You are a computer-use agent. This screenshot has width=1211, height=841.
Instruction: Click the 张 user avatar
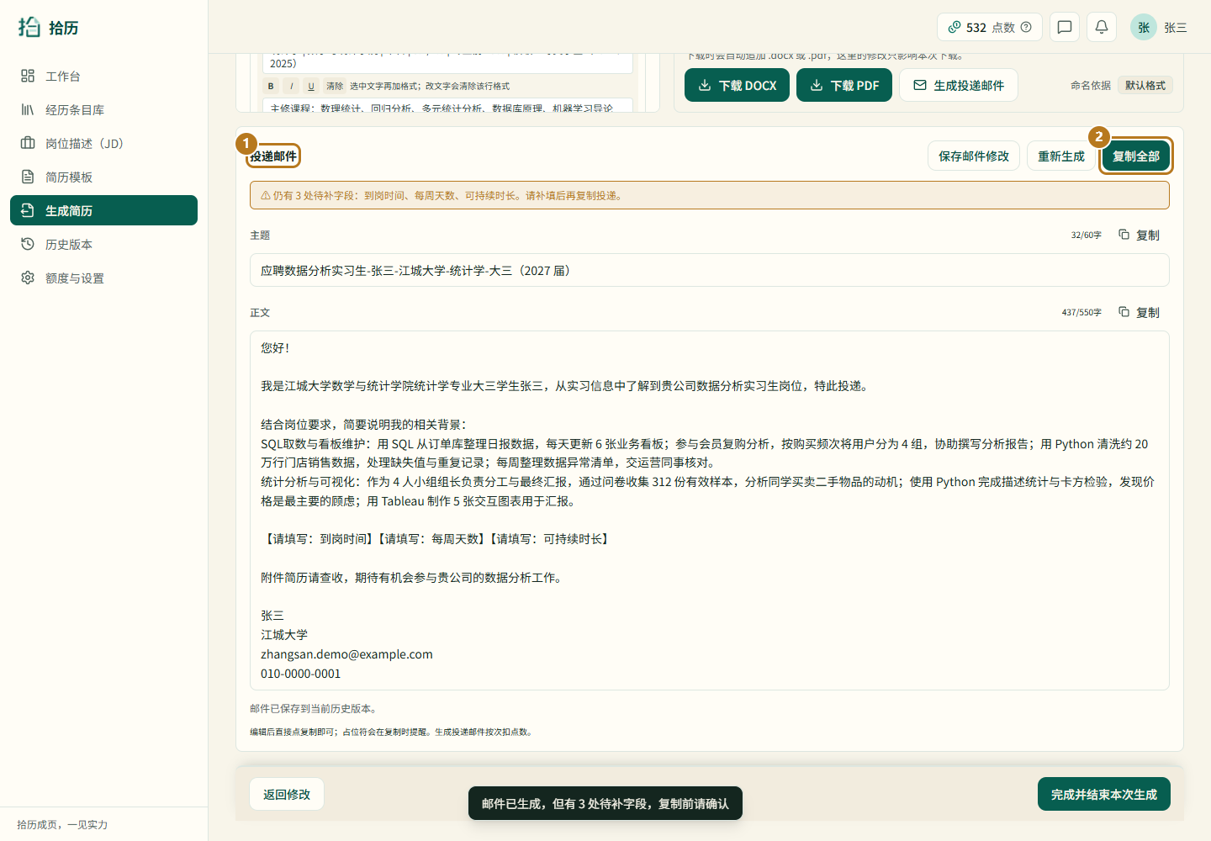coord(1144,27)
